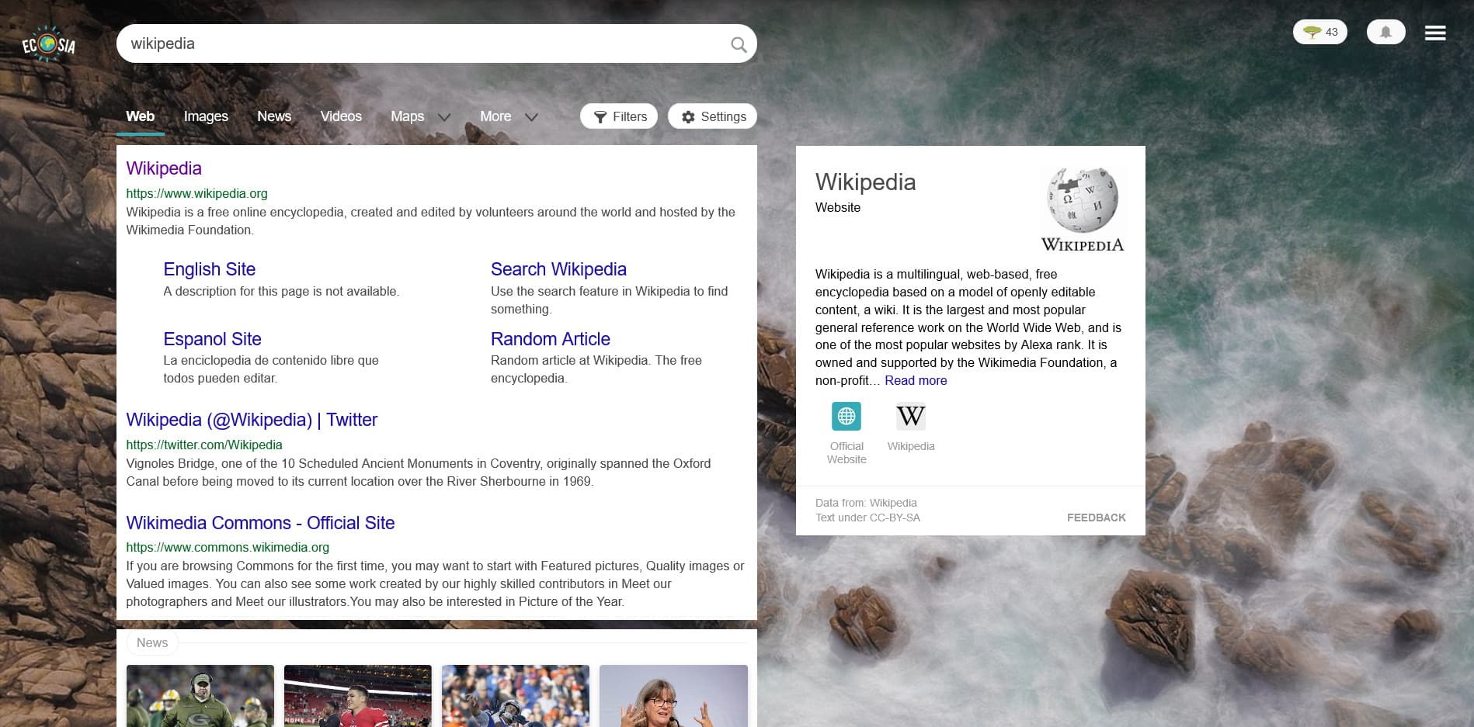Click the https://twitter.com/Wikipedia URL
1474x727 pixels.
(204, 445)
